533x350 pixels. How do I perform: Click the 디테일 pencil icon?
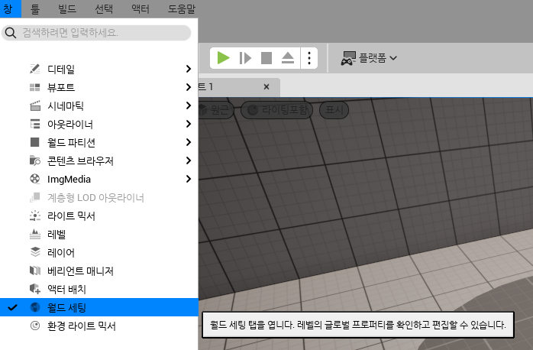(x=34, y=69)
